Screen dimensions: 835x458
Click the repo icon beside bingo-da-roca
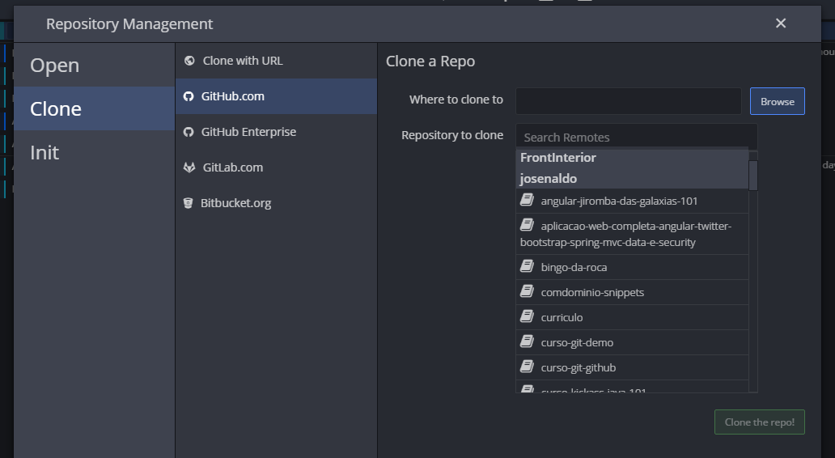[527, 265]
